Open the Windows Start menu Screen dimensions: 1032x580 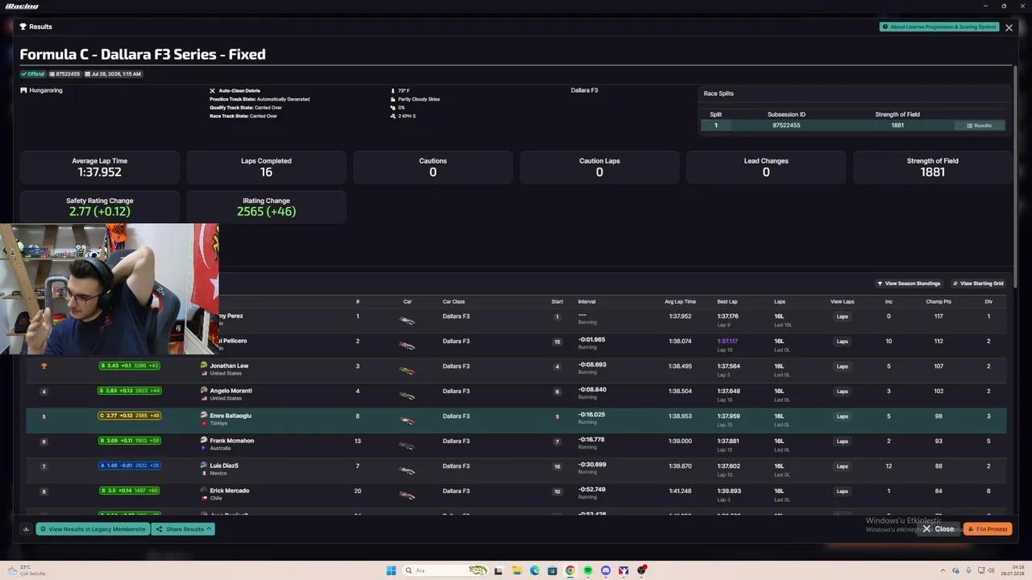click(x=391, y=570)
